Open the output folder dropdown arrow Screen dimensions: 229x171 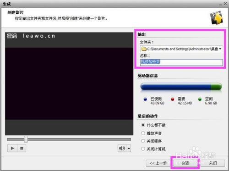point(220,49)
